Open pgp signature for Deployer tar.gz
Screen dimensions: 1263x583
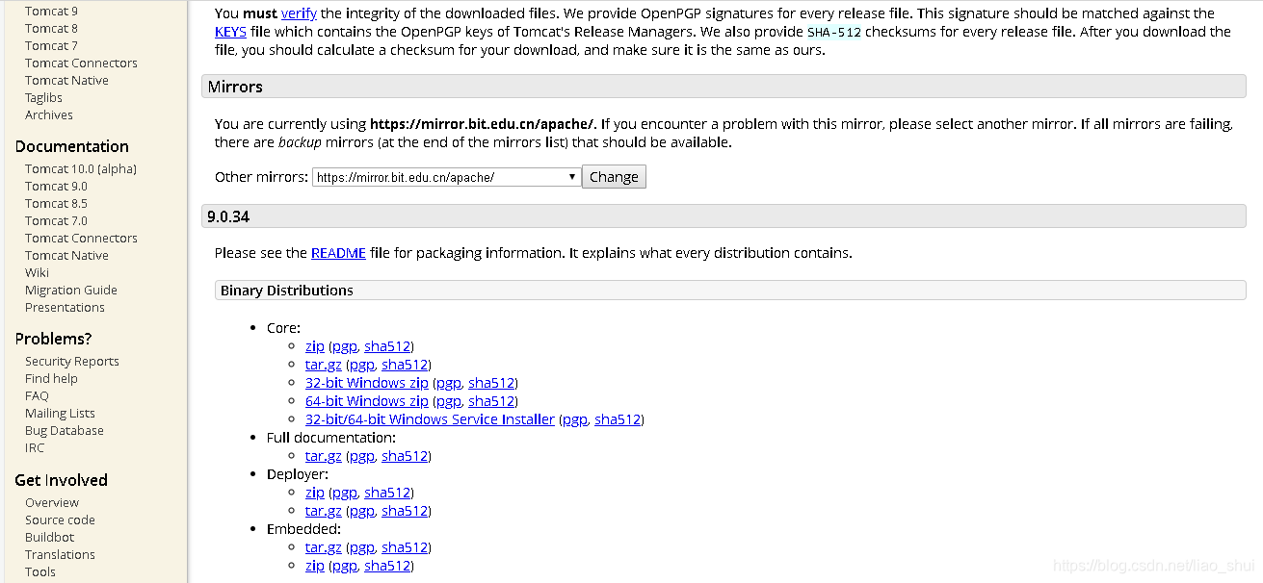[362, 511]
